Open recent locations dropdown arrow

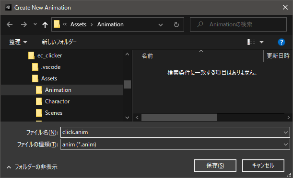click(35, 24)
